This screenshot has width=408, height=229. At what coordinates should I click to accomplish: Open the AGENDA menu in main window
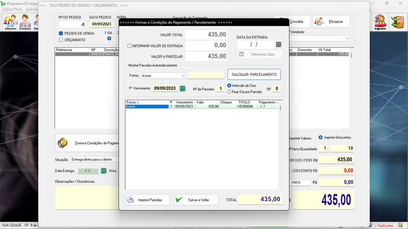(32, 10)
